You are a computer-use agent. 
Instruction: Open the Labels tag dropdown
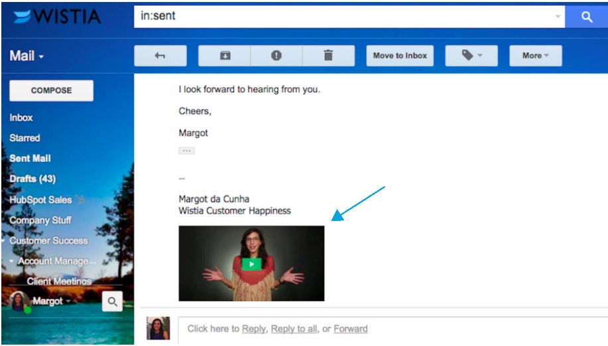point(471,56)
